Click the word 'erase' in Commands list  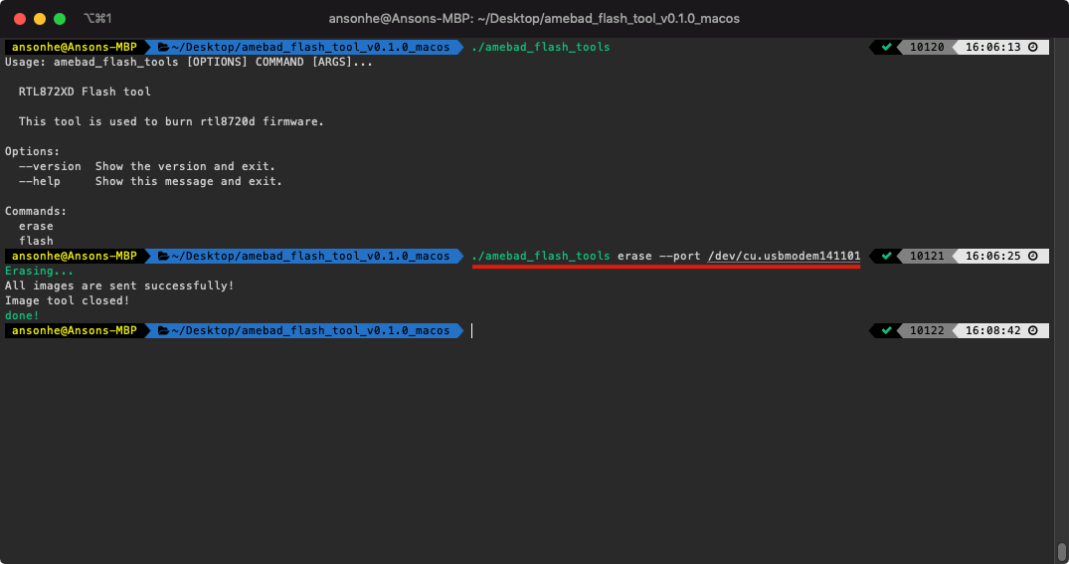click(x=36, y=227)
